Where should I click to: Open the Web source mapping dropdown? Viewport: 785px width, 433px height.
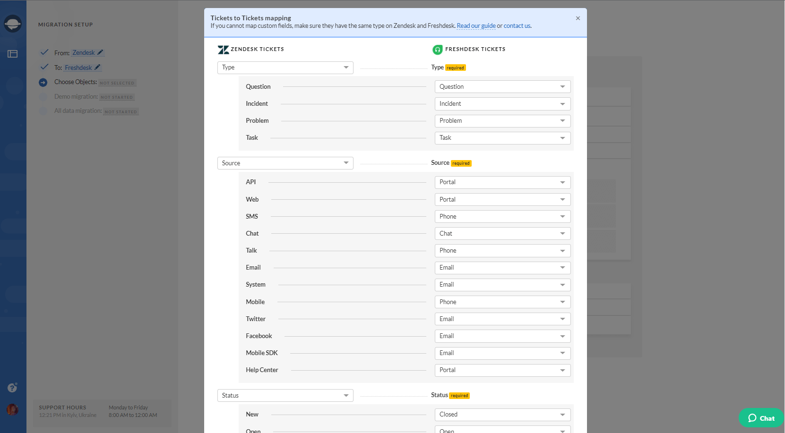[503, 199]
